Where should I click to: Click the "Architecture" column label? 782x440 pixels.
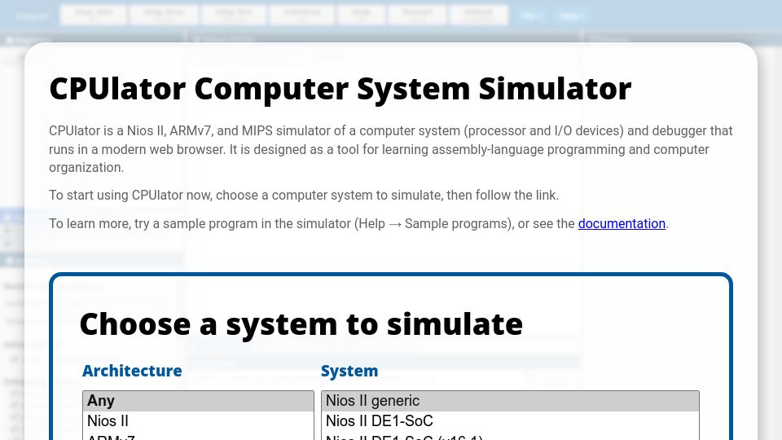[x=132, y=371]
